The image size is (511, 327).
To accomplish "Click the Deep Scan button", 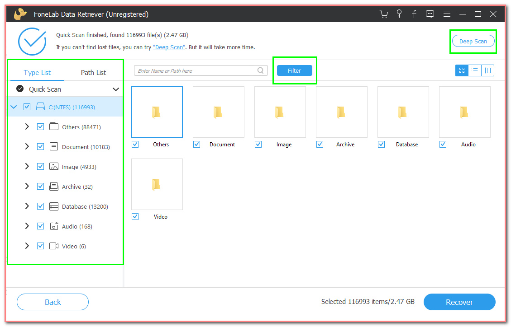I will [x=473, y=41].
